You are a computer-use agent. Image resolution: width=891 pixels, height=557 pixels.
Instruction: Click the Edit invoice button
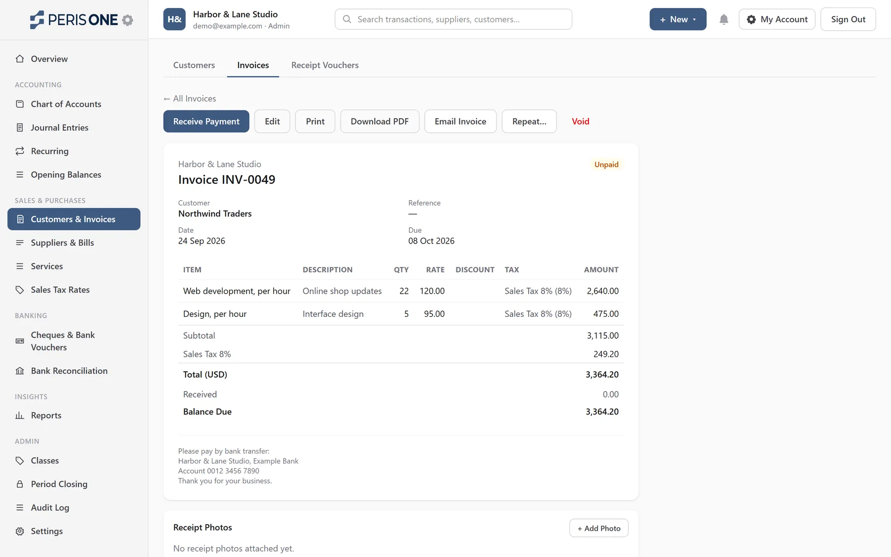(x=272, y=121)
